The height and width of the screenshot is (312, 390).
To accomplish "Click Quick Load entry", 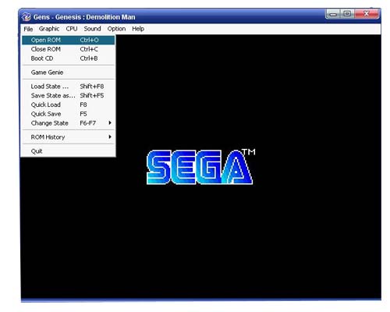I will (x=68, y=105).
